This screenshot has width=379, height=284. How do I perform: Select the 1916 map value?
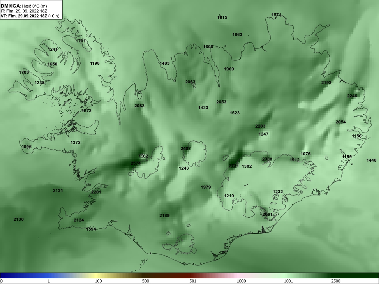click(x=27, y=147)
